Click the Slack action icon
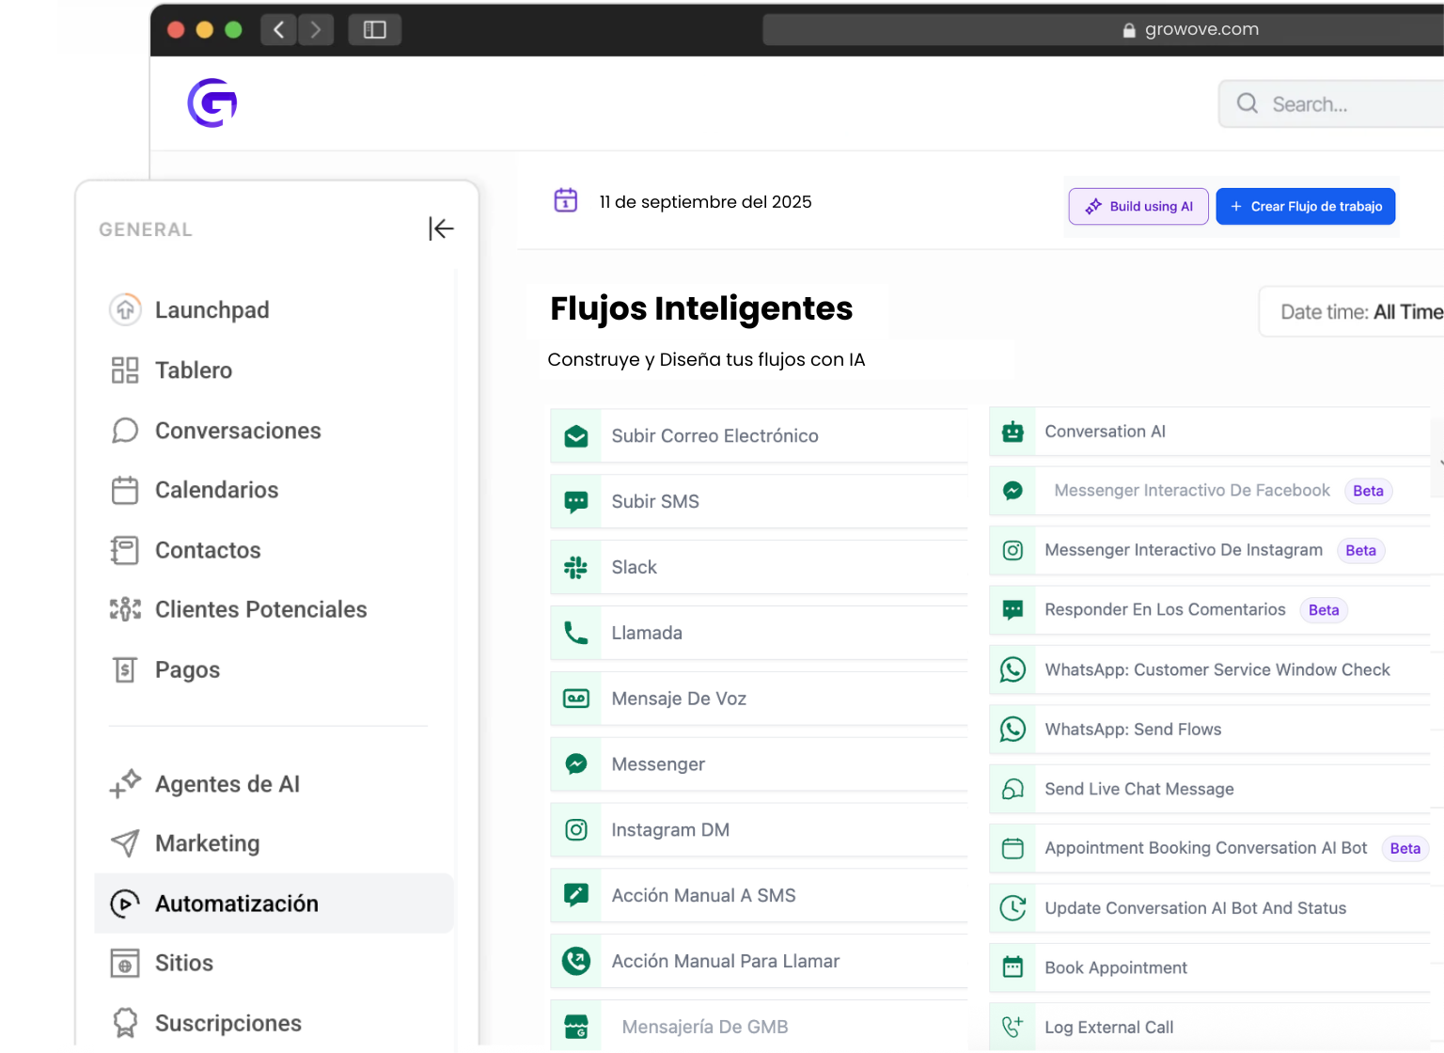The width and height of the screenshot is (1444, 1053). tap(576, 567)
